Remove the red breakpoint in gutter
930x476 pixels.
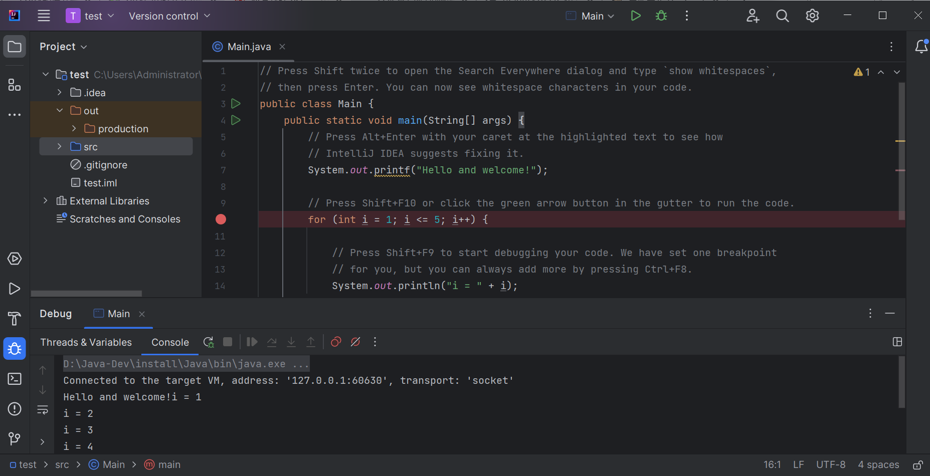(x=221, y=219)
